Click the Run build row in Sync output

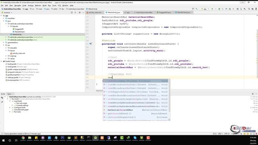[31, 99]
